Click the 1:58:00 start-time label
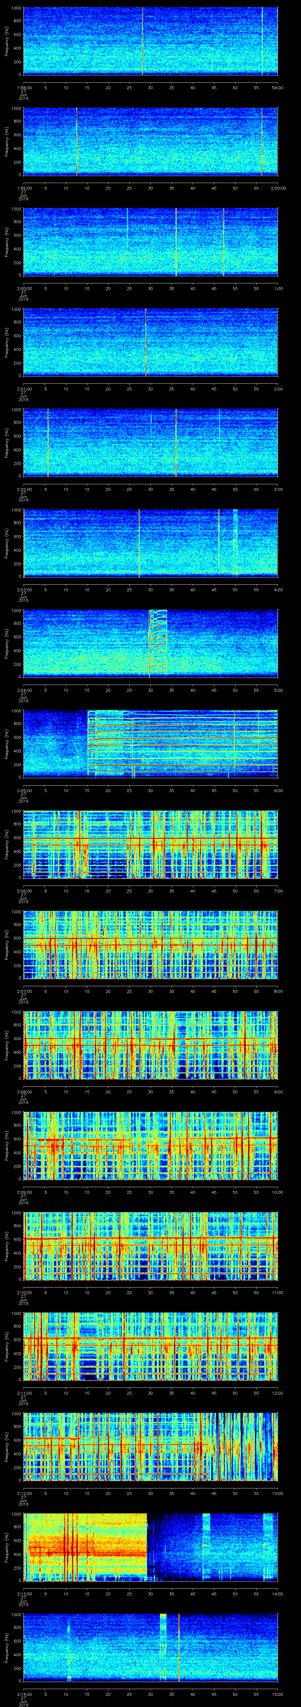Image resolution: width=301 pixels, height=1707 pixels. (x=24, y=87)
